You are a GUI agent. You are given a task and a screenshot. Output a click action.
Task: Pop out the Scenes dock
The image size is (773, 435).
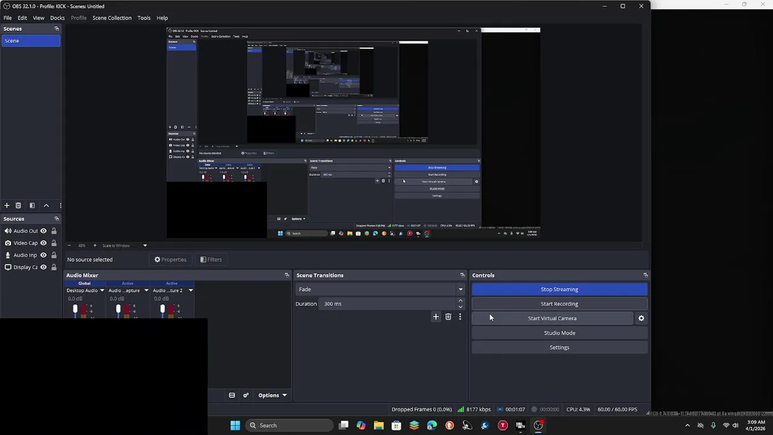[x=57, y=28]
